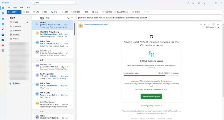This screenshot has width=224, height=120.
Task: Collapse the 昨天 (Yesterday) group header
Action: coord(38,60)
